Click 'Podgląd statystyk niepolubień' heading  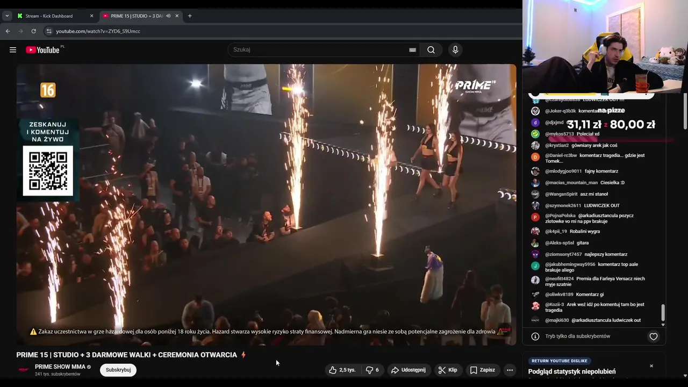coord(572,371)
